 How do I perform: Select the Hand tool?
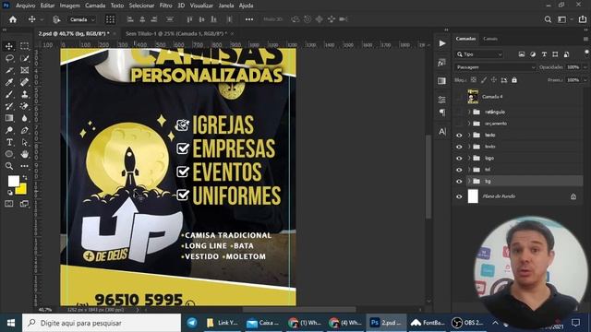pos(25,154)
